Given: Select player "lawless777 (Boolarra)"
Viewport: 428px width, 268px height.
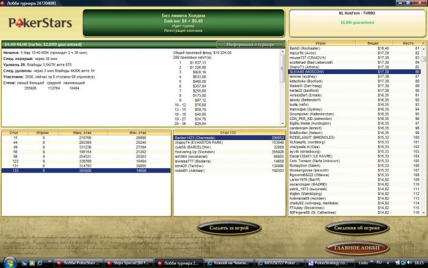Looking at the screenshot, I should pyautogui.click(x=229, y=161).
